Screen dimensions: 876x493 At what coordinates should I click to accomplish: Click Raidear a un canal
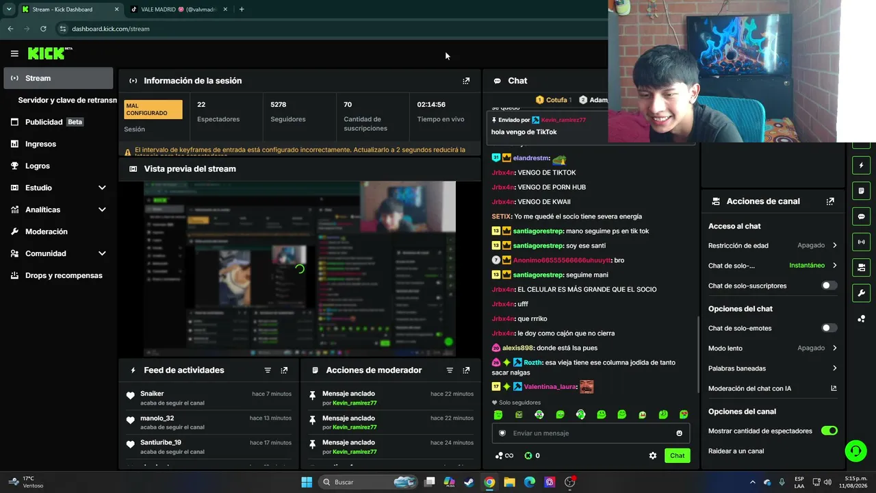[x=736, y=451]
